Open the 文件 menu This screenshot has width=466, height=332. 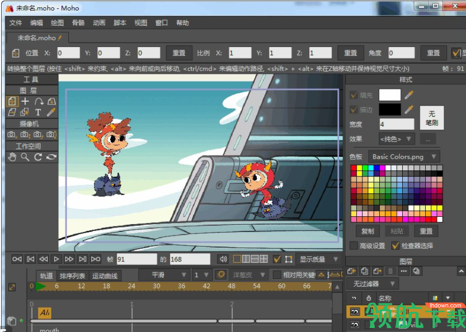click(16, 23)
